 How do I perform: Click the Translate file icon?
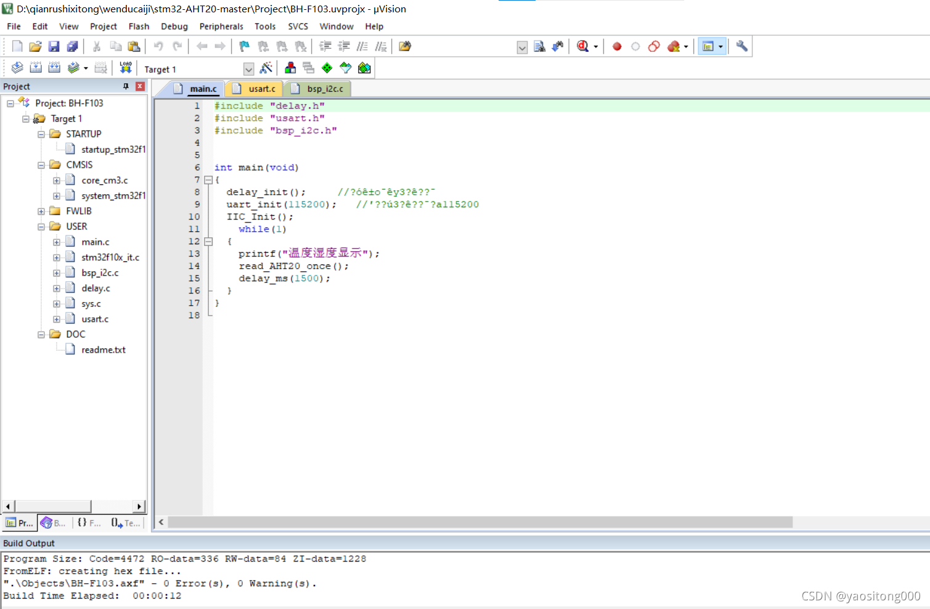pos(17,68)
